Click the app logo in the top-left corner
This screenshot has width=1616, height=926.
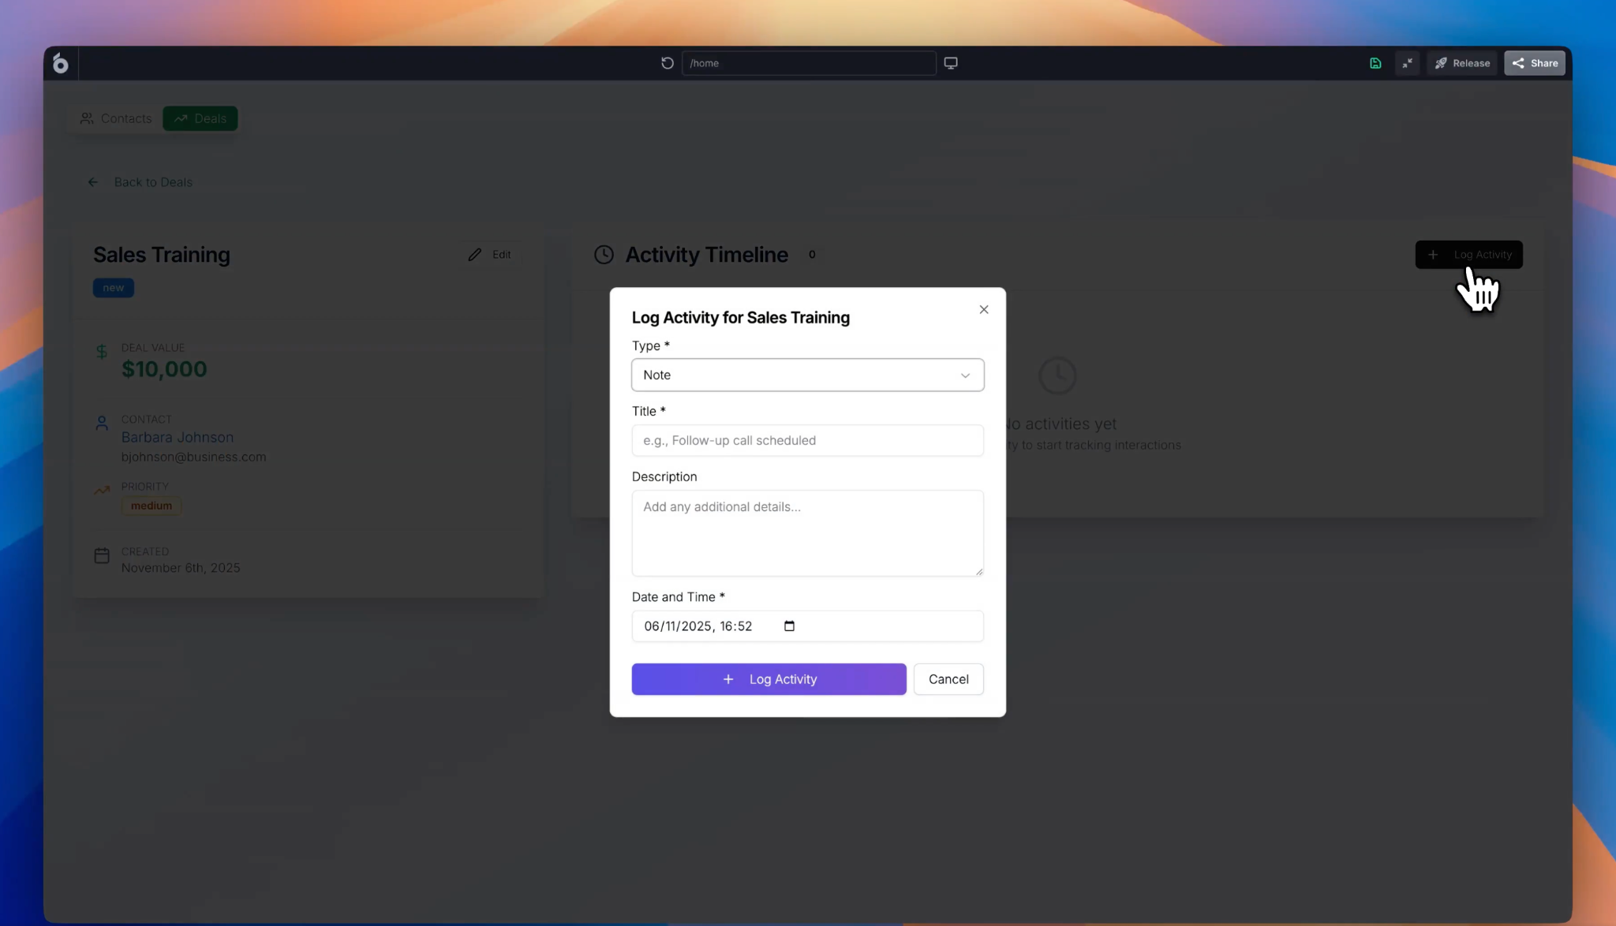point(61,63)
